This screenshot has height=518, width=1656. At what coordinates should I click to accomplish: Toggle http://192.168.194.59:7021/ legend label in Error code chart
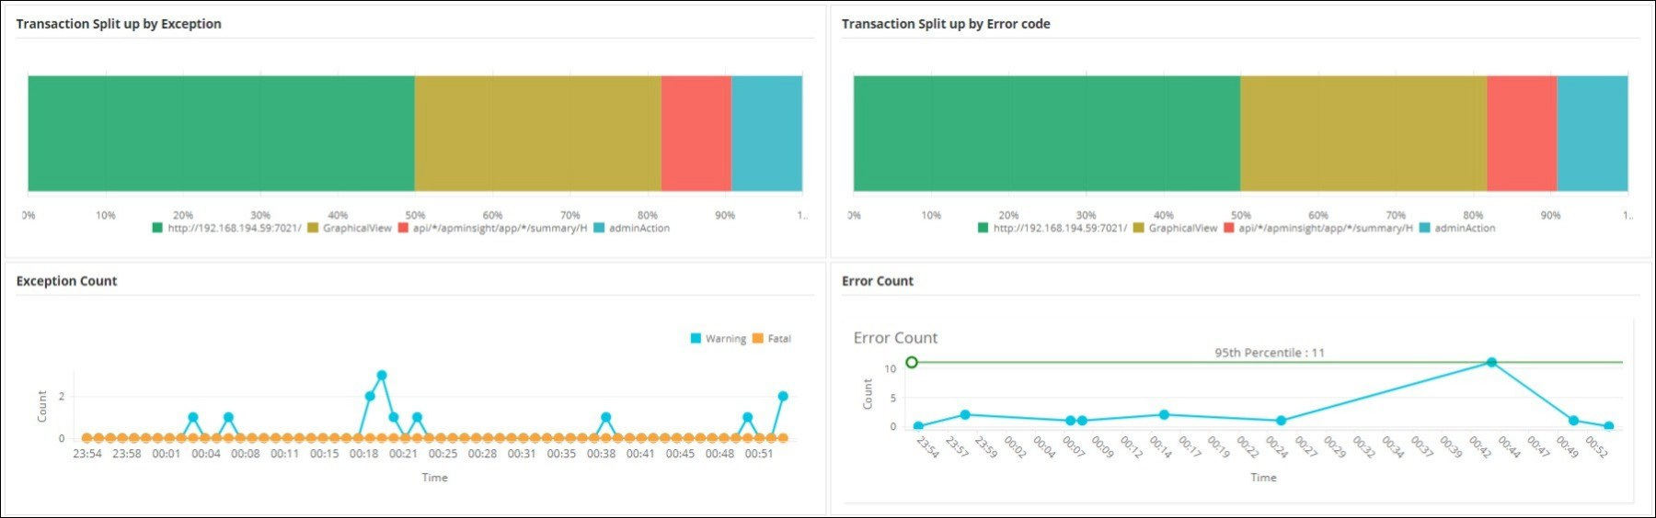(x=1060, y=228)
